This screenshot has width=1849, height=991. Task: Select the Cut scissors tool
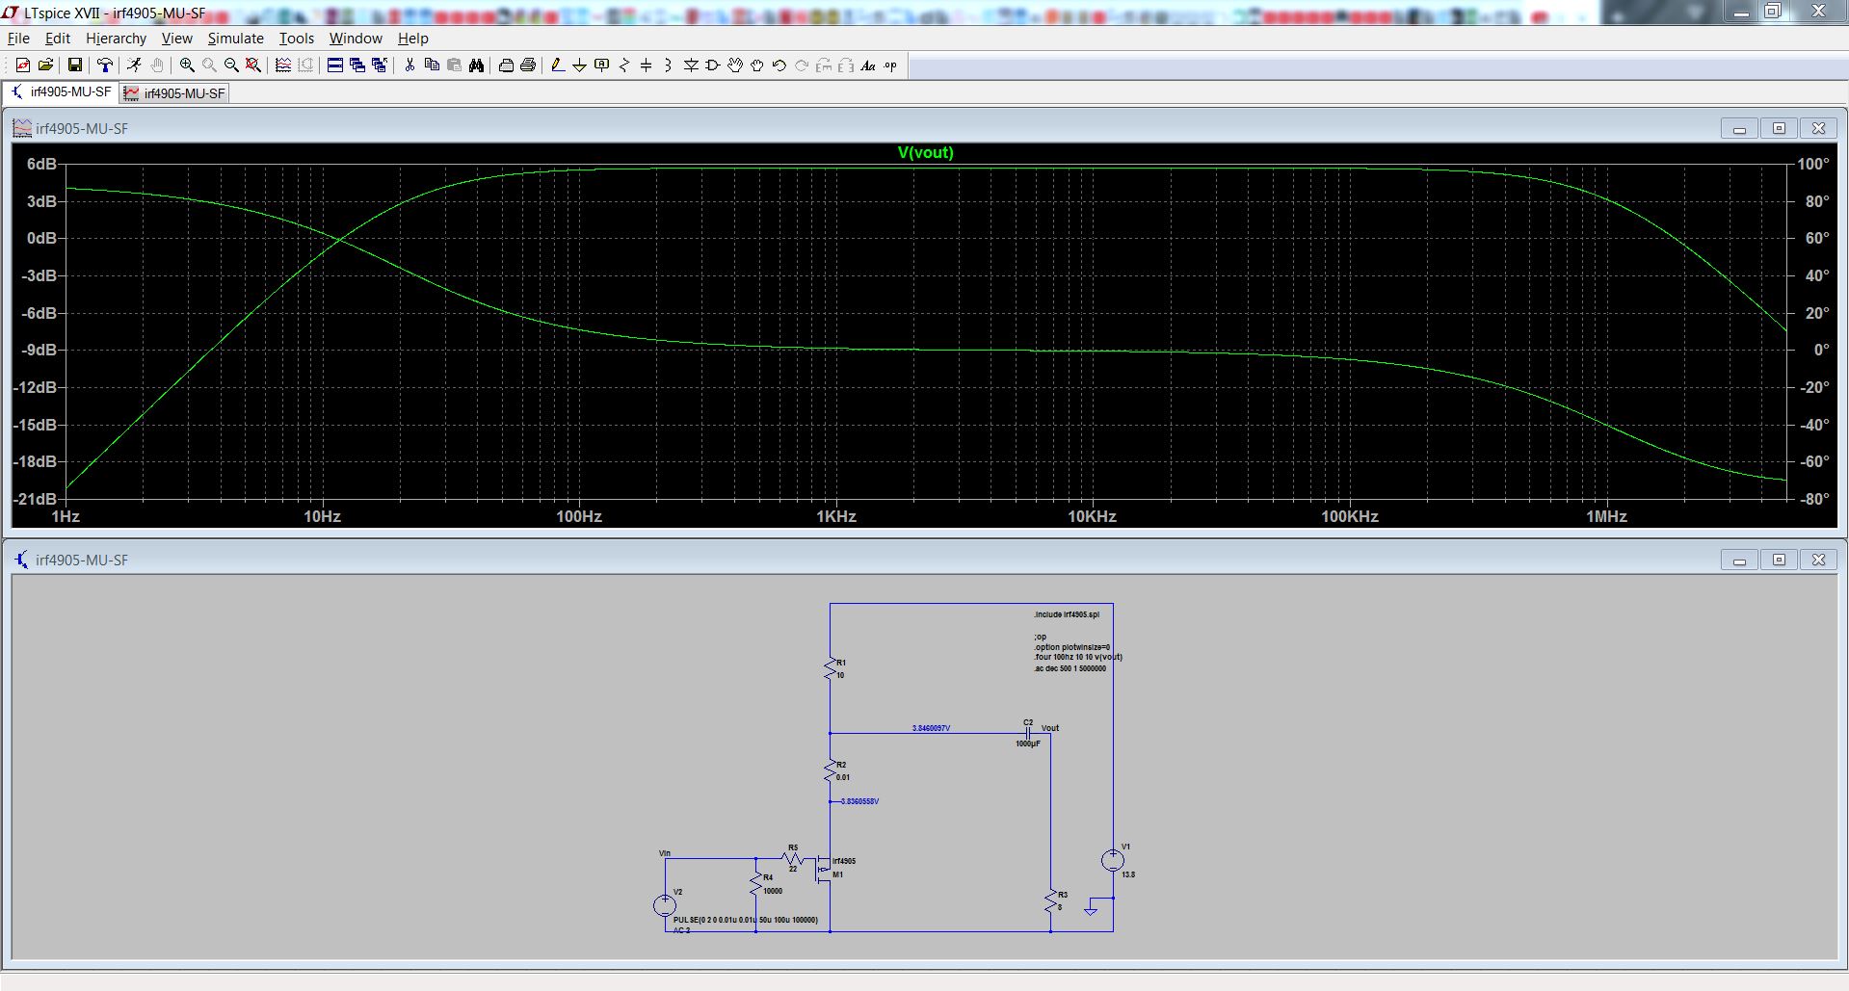[x=409, y=65]
